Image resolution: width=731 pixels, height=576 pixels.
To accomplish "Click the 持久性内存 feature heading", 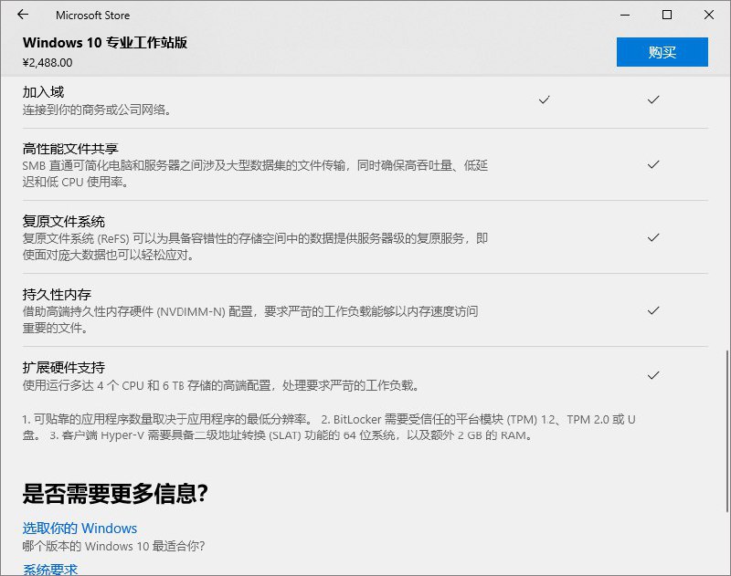I will [57, 294].
